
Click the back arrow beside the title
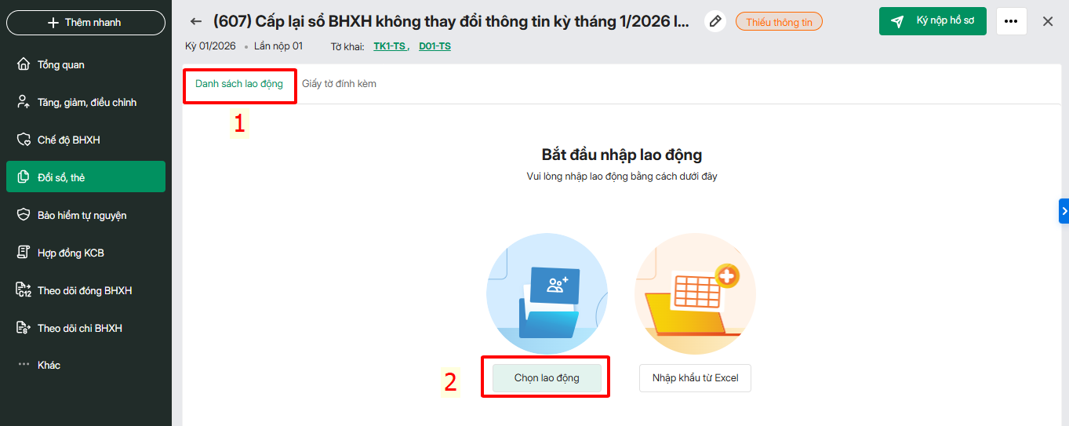tap(196, 21)
